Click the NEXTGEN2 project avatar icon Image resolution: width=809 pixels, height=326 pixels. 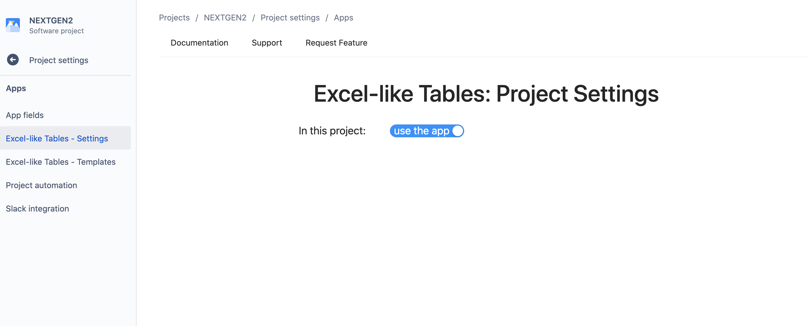click(13, 25)
